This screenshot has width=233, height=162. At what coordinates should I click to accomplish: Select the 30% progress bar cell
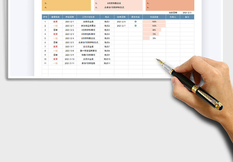154,38
